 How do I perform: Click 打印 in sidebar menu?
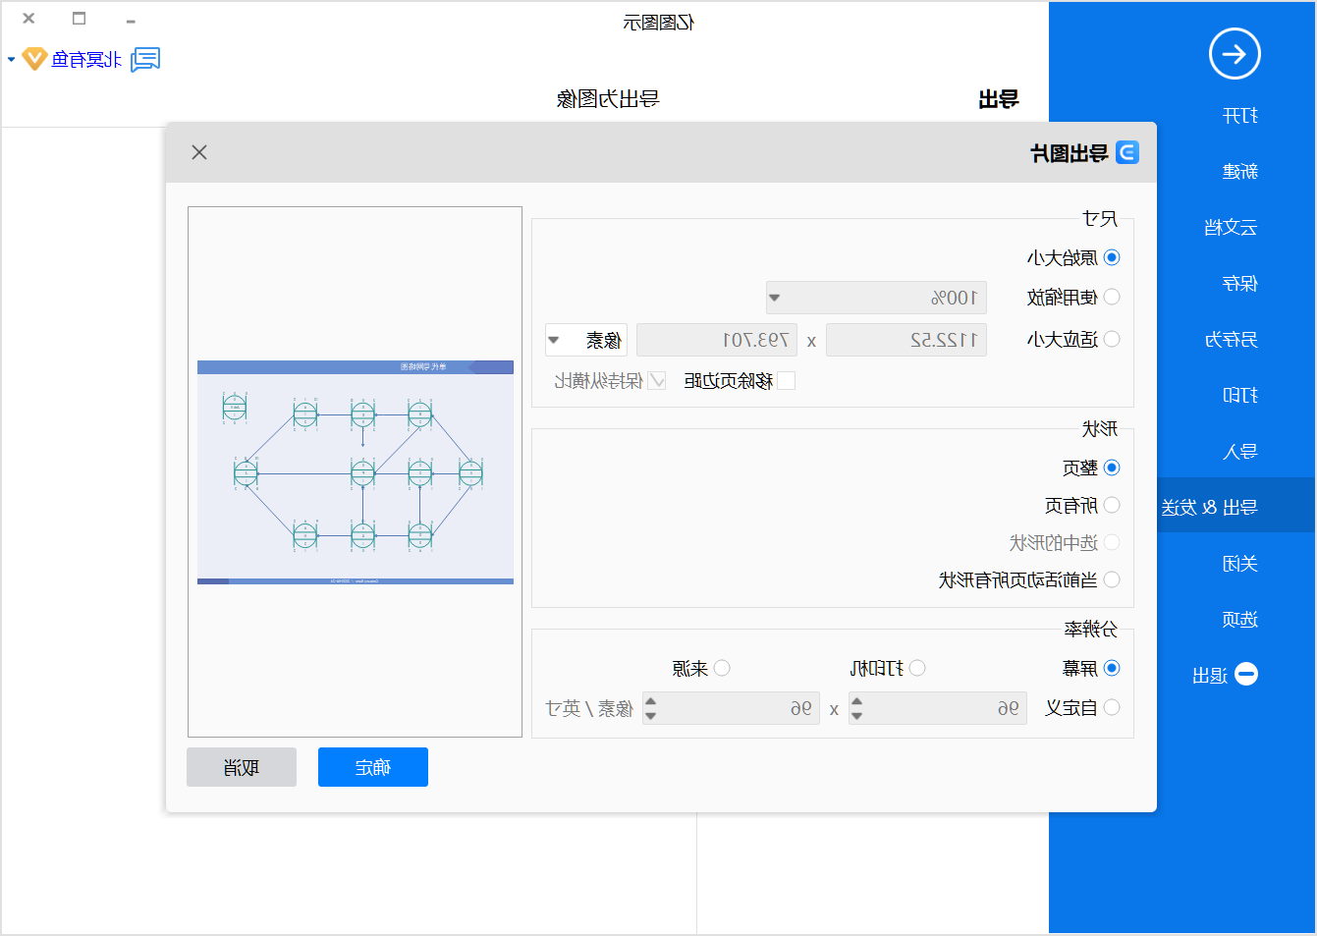[x=1239, y=396]
